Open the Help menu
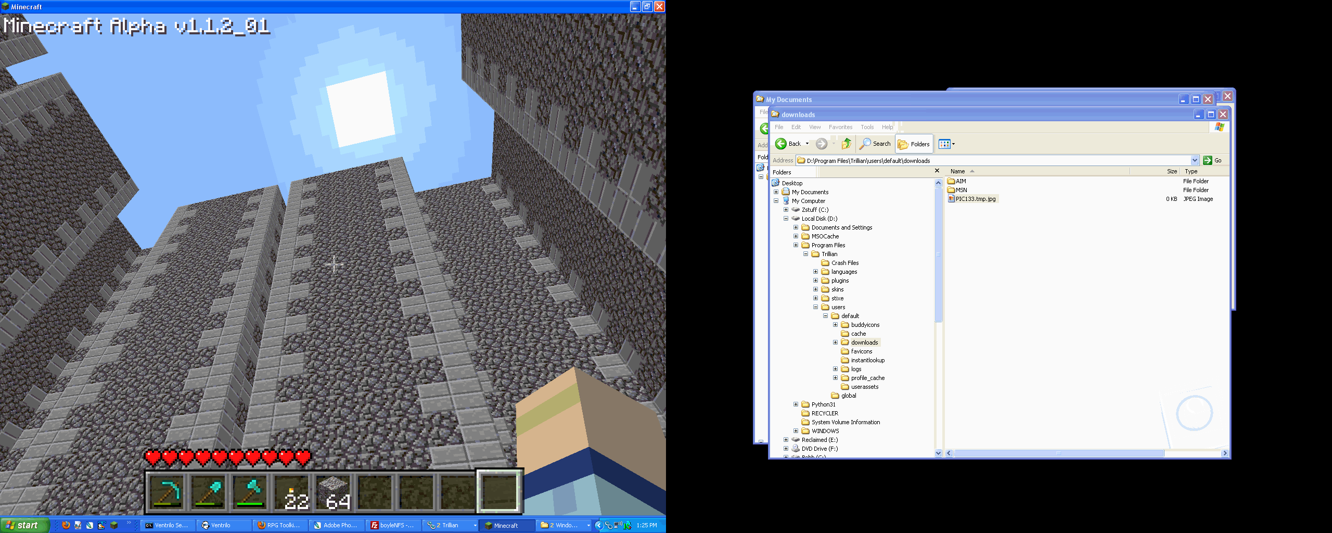Image resolution: width=1332 pixels, height=533 pixels. pos(887,127)
